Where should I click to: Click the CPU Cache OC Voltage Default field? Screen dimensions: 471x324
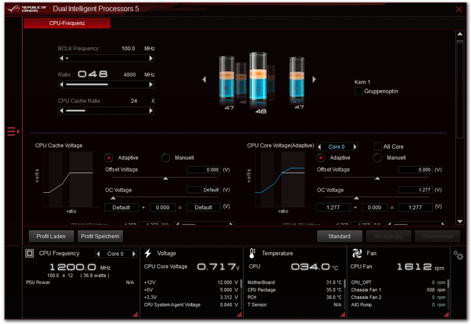tap(203, 190)
